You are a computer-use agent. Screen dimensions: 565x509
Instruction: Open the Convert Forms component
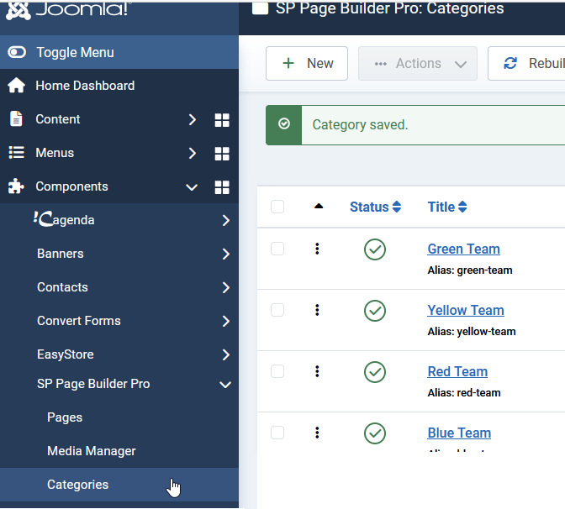[79, 321]
